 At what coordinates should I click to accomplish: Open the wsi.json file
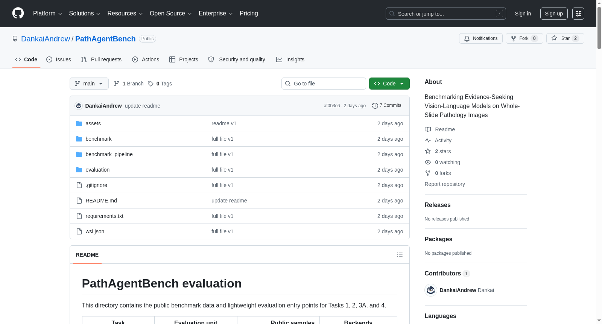pyautogui.click(x=95, y=231)
